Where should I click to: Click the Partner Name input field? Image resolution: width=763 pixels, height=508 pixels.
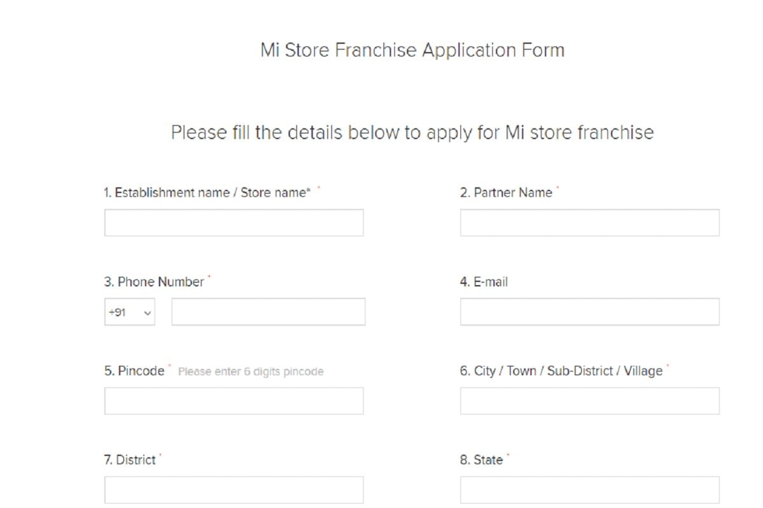[589, 222]
